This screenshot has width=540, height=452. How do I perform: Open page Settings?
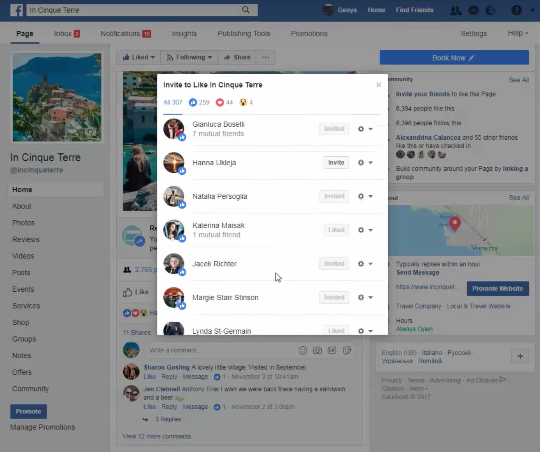point(473,33)
